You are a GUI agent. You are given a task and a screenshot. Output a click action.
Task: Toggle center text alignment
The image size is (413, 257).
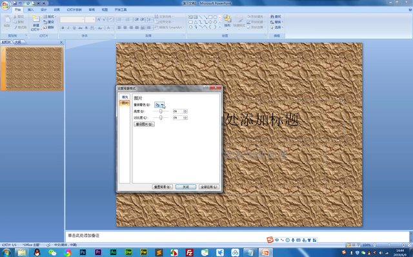125,28
